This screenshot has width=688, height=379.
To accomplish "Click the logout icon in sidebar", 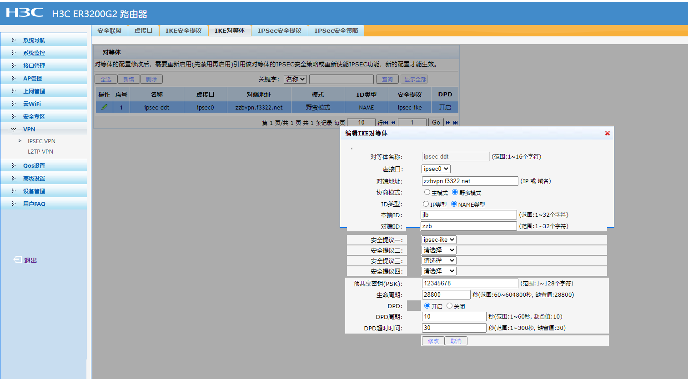I will (18, 260).
